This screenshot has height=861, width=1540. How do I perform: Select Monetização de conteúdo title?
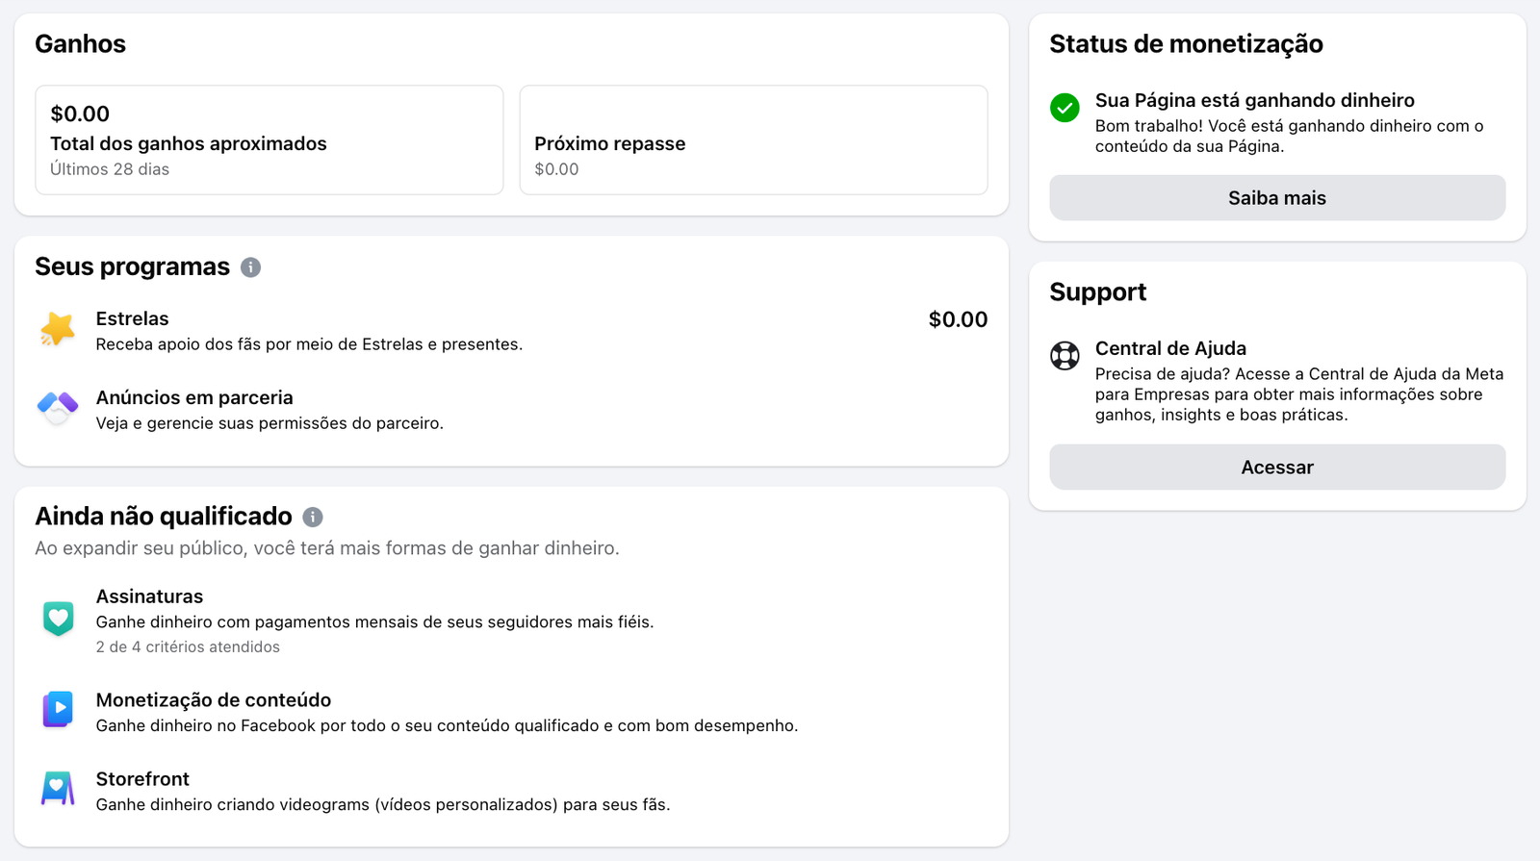click(214, 700)
